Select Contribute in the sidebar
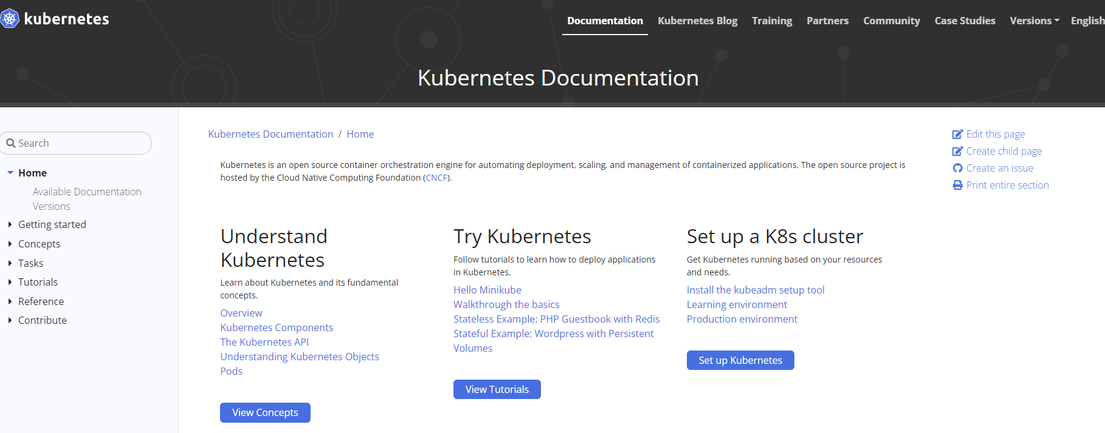Viewport: 1105px width, 433px height. (x=43, y=320)
